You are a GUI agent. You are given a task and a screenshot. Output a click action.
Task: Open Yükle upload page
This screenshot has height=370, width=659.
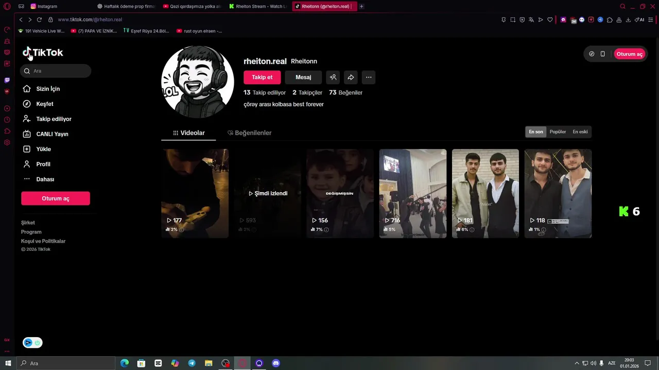37,149
